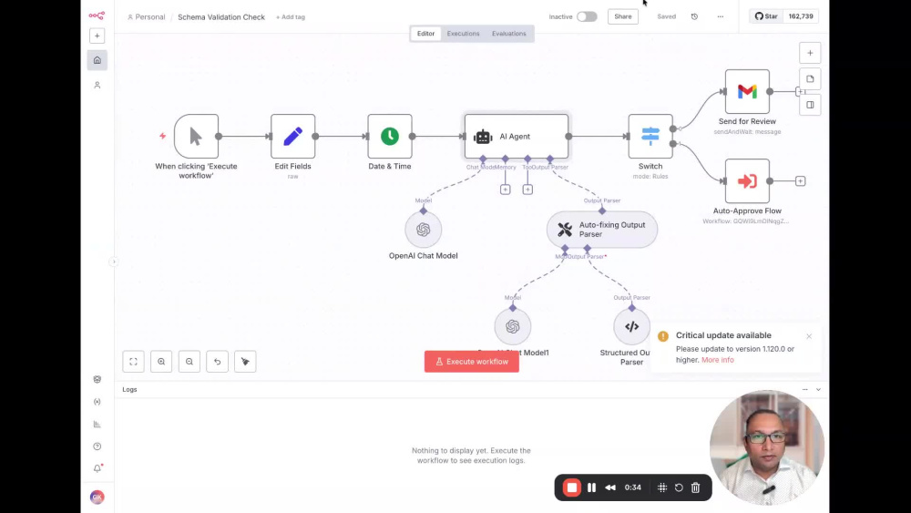This screenshot has height=513, width=911.
Task: Click the recorder restart icon
Action: [x=679, y=487]
